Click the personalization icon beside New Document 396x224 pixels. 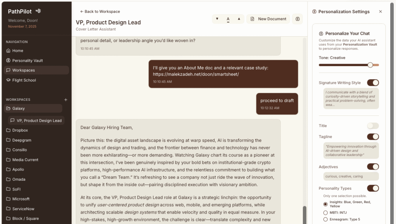tap(297, 19)
